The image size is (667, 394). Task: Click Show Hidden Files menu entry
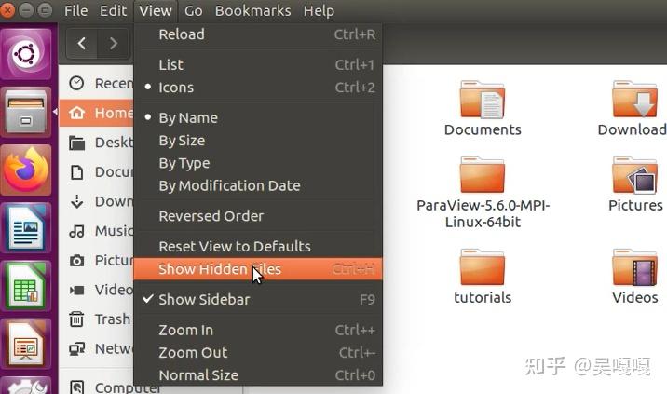(x=220, y=269)
